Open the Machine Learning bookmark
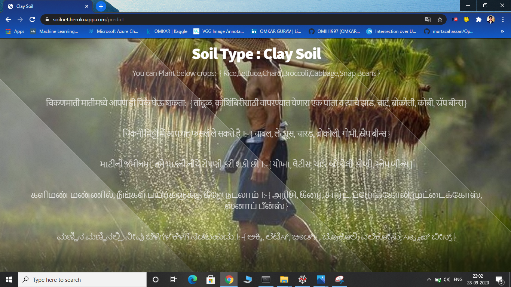The height and width of the screenshot is (287, 511). point(55,31)
